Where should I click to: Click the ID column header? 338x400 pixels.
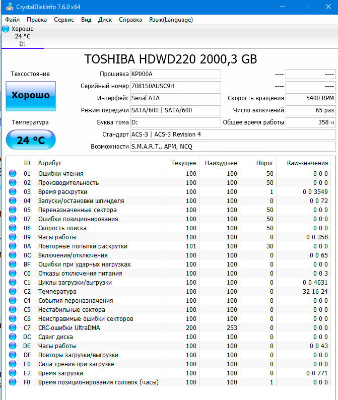coord(27,163)
